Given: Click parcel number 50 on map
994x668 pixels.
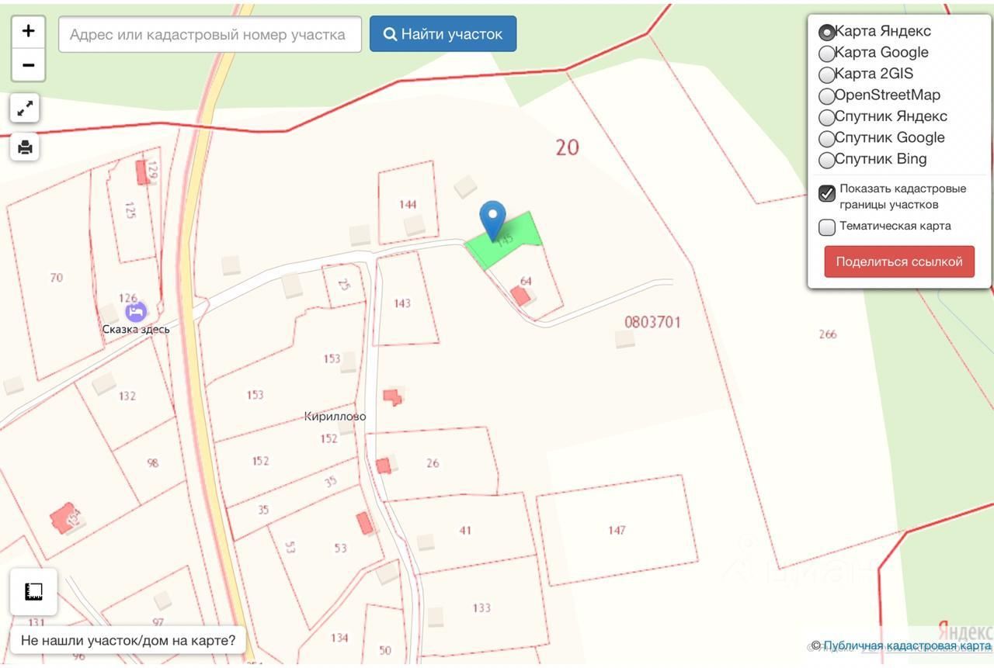Looking at the screenshot, I should pyautogui.click(x=385, y=650).
